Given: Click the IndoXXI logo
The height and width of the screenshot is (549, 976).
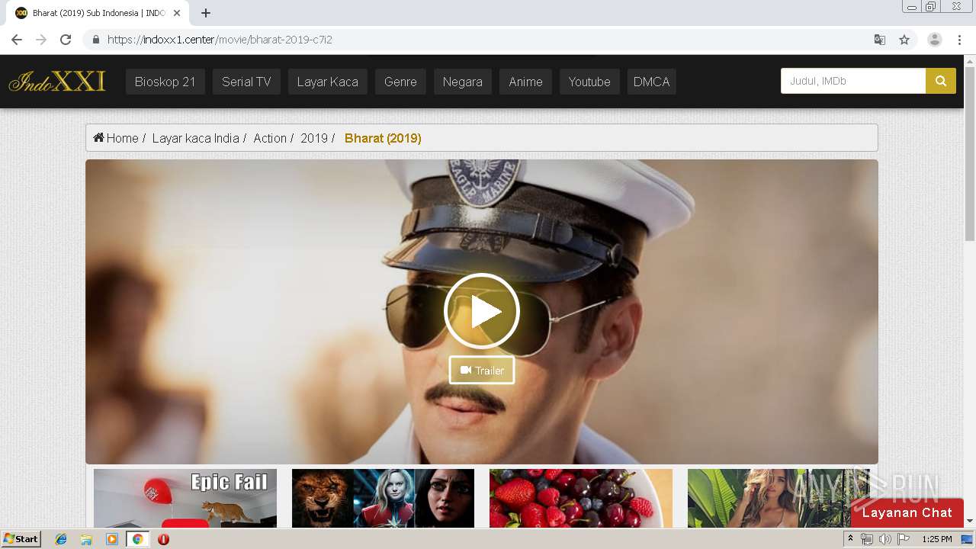Looking at the screenshot, I should 57,82.
